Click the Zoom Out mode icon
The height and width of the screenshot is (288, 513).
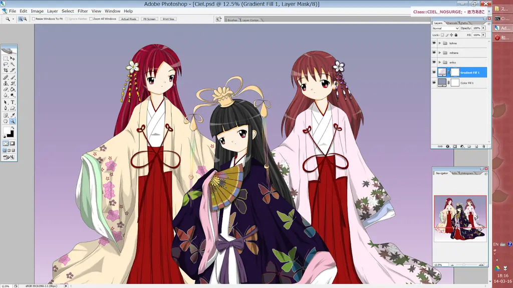25,19
